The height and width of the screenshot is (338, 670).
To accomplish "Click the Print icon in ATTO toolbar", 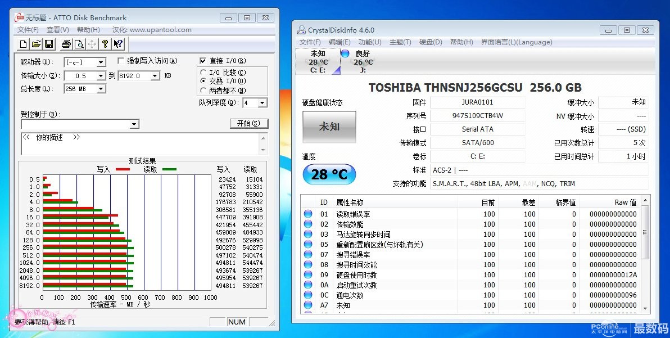I will 66,44.
